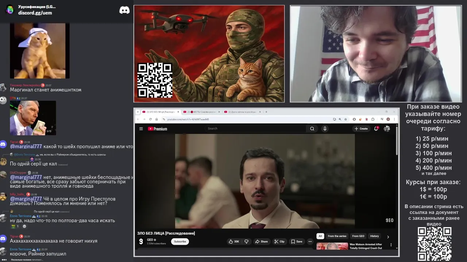Switch to the 'ЗЛО БЕЗ ЛИЦА' browser tab
Image resolution: width=467 pixels, height=262 pixels.
tap(161, 112)
